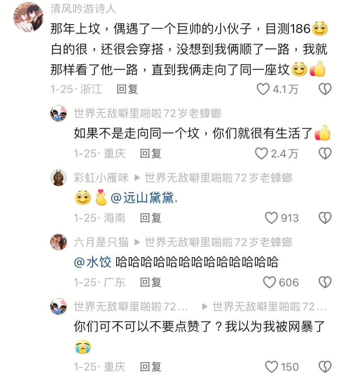The image size is (346, 376).
Task: Reply to the 1-25 广东 comment
Action: (x=151, y=282)
